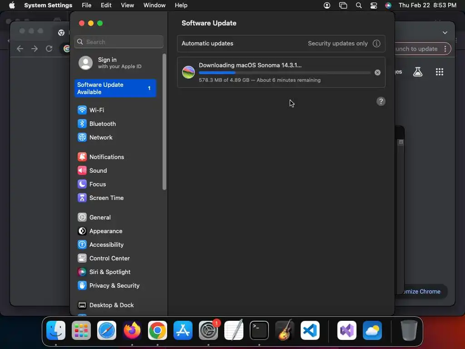Open the Edit menu
Screen dimensions: 465x349
click(x=106, y=5)
